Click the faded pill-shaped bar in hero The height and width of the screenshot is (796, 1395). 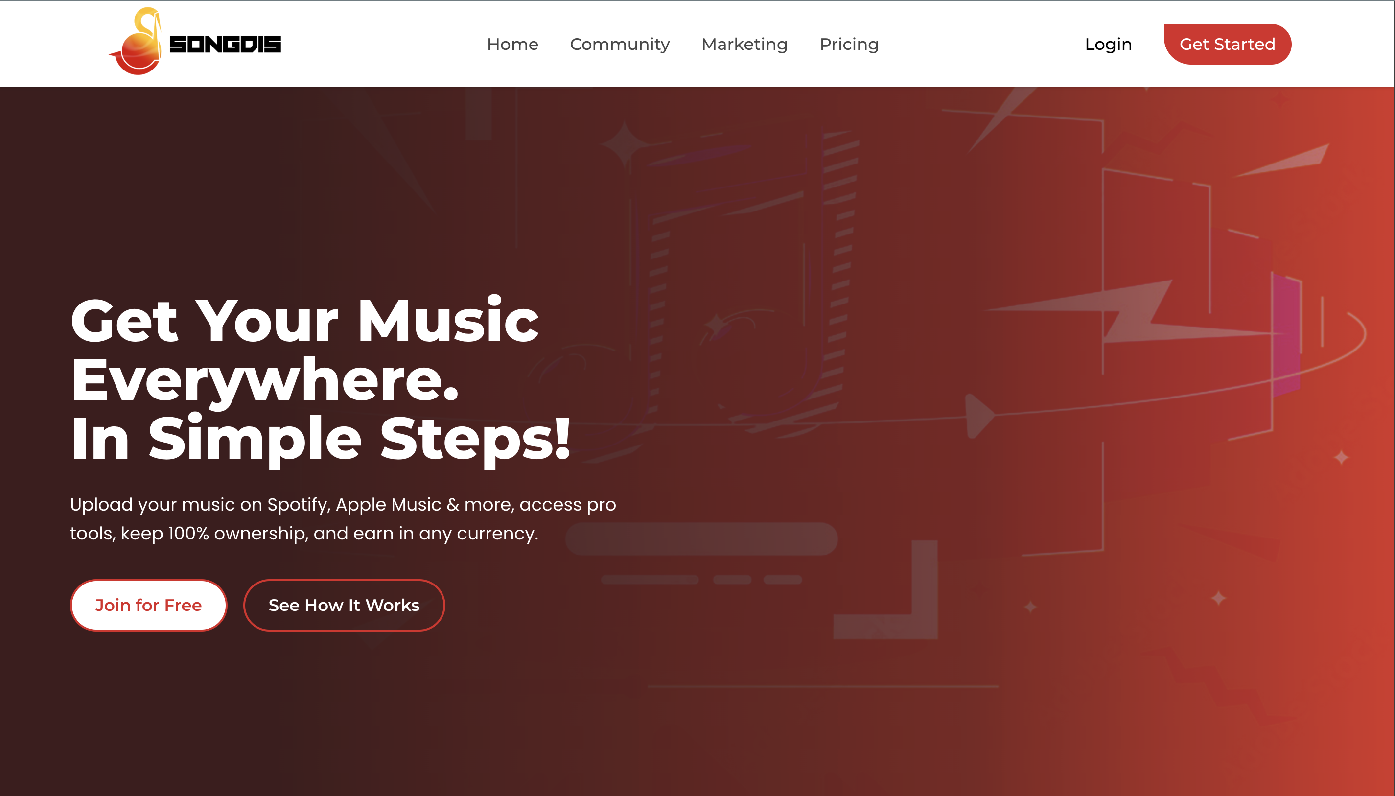click(x=701, y=539)
